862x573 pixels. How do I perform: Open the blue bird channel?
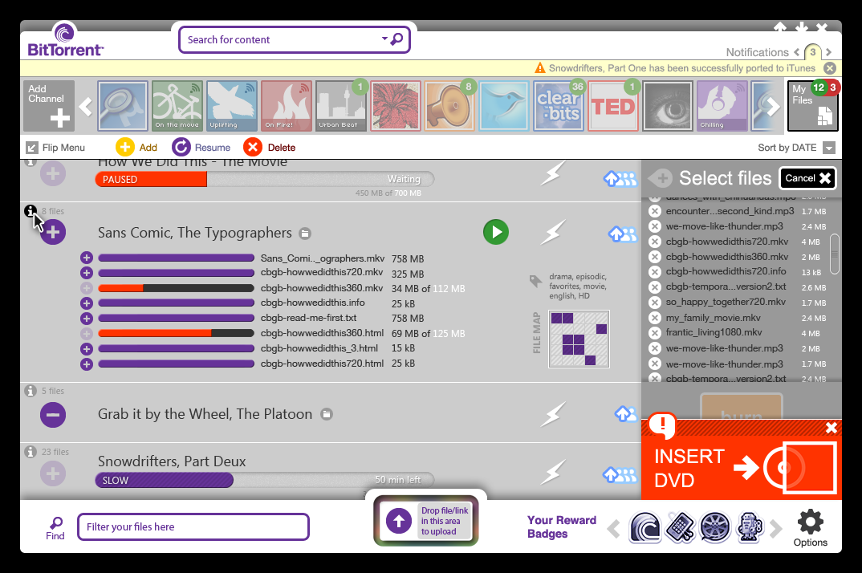click(x=503, y=106)
